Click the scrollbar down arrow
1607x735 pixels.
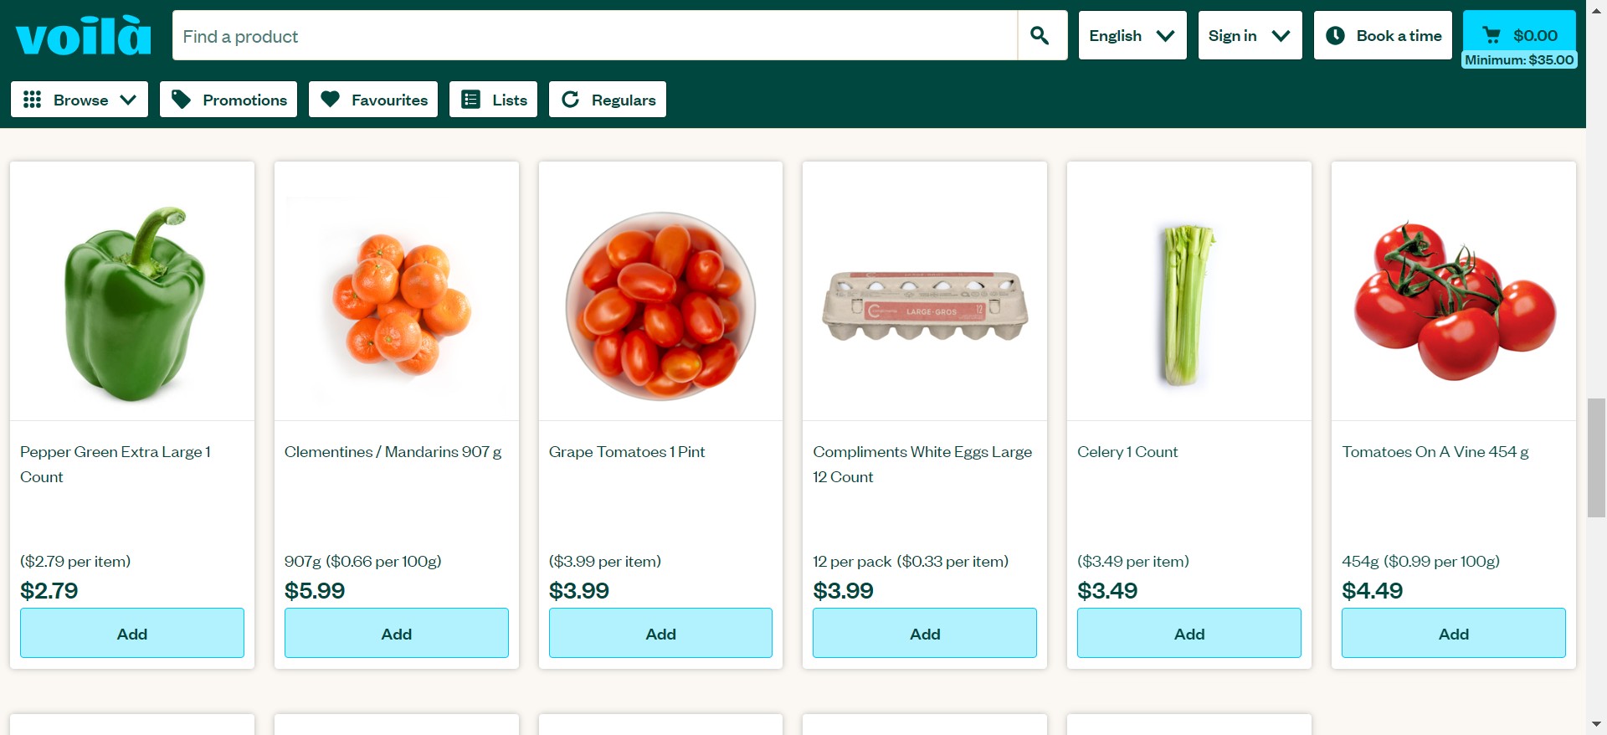click(x=1596, y=724)
